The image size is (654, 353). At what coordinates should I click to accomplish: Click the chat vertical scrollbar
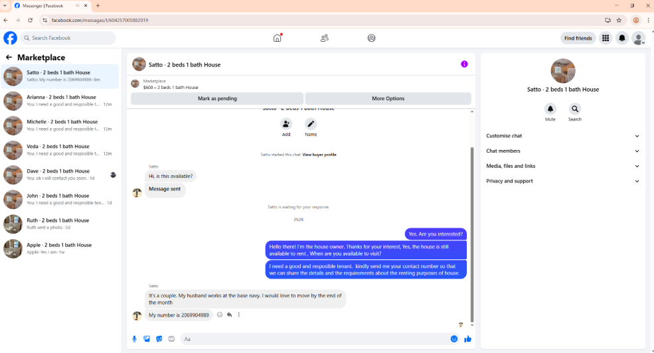tap(472, 235)
